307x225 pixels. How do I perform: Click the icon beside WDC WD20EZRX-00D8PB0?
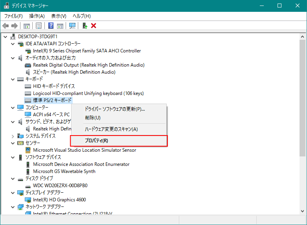[28, 186]
